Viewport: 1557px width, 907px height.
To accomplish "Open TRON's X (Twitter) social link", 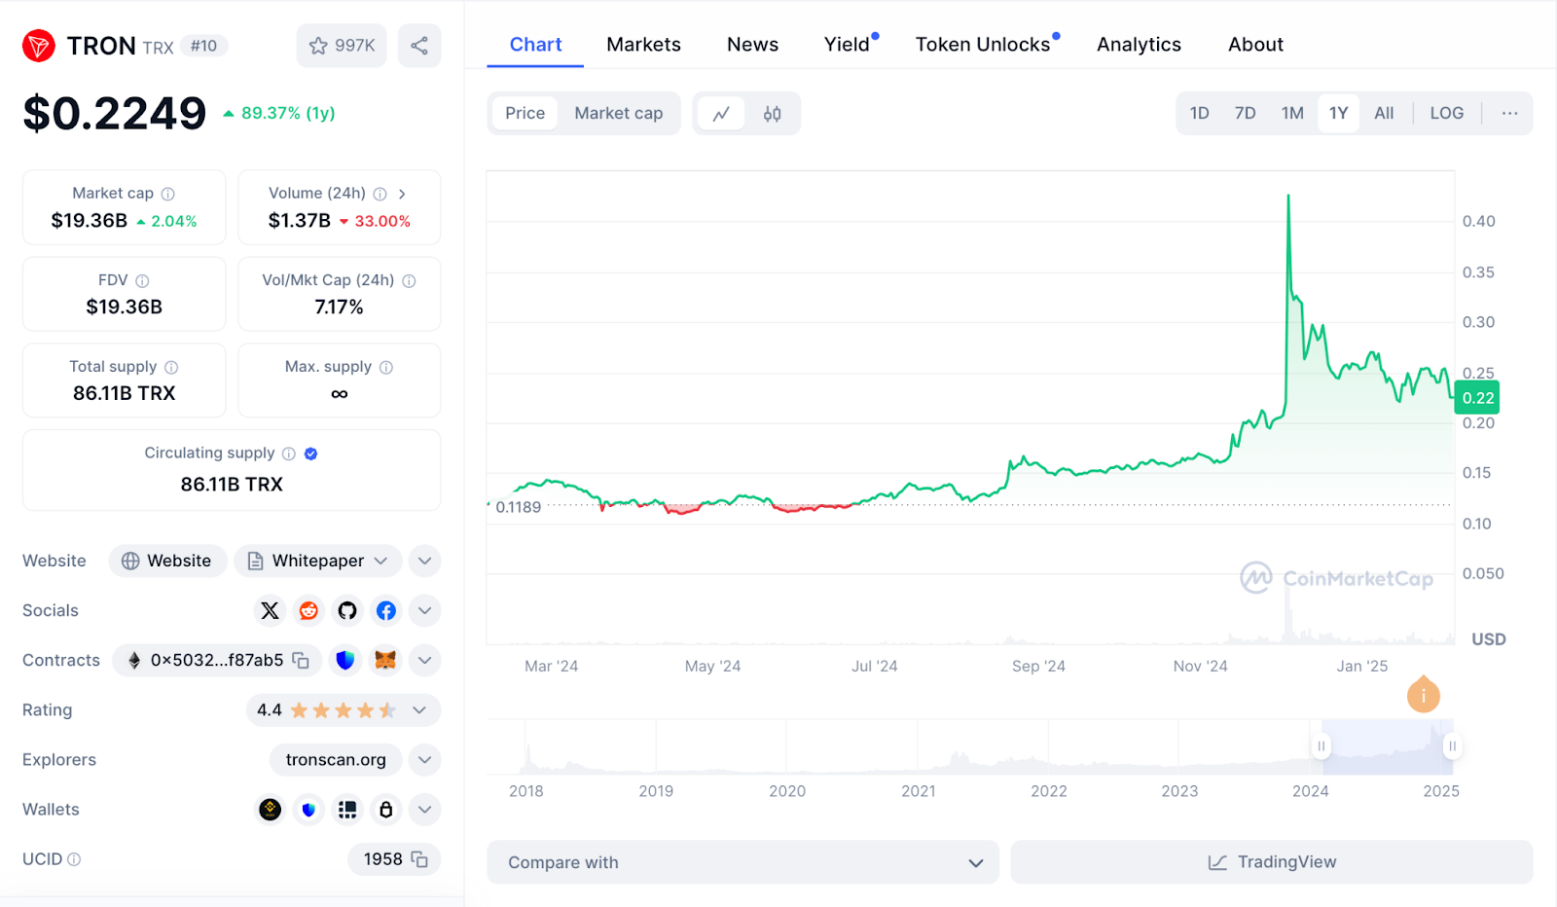I will pyautogui.click(x=270, y=610).
